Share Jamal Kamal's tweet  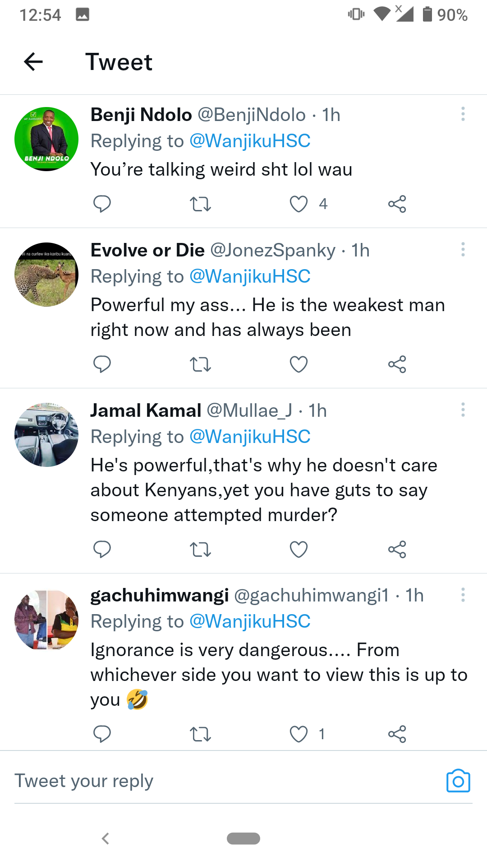point(397,550)
